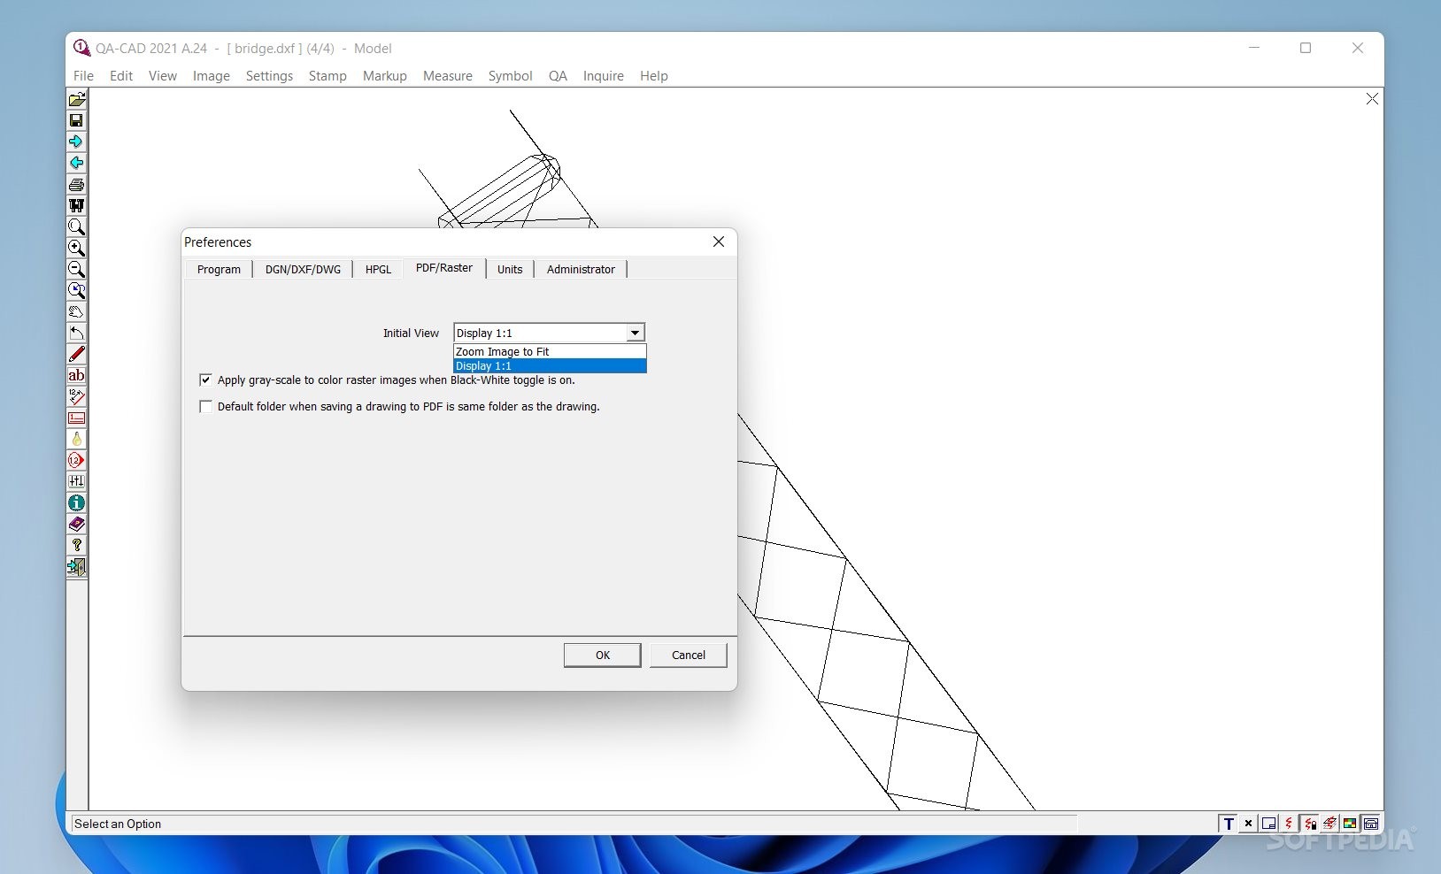
Task: Click the Zoom Out minus magnifier icon
Action: (x=77, y=269)
